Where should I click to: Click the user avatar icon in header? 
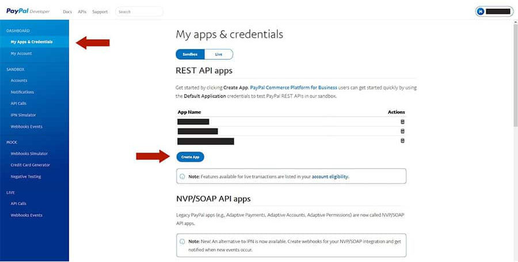point(481,12)
